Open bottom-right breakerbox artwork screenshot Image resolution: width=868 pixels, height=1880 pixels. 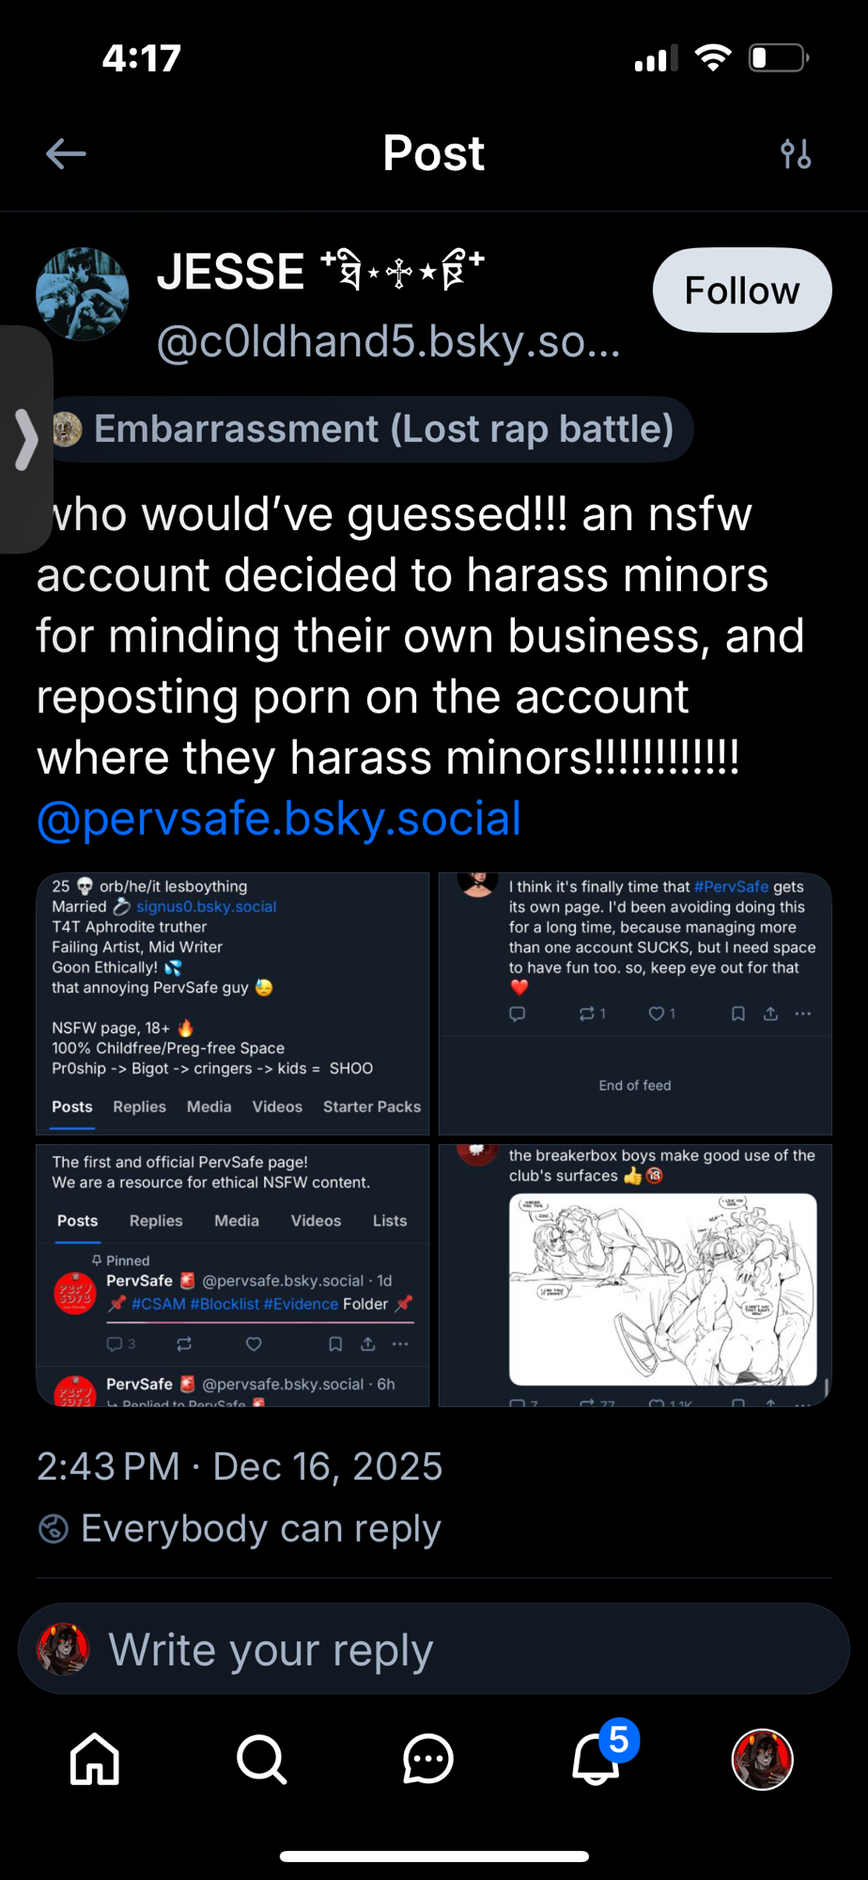click(635, 1275)
